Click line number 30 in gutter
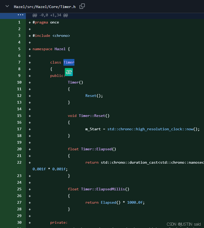Viewport: 204px width, 228px height. [x=19, y=222]
